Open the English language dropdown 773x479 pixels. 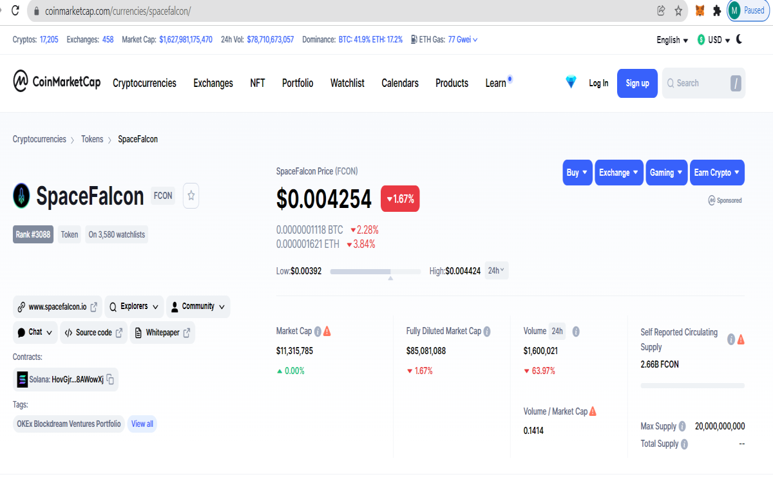click(672, 40)
